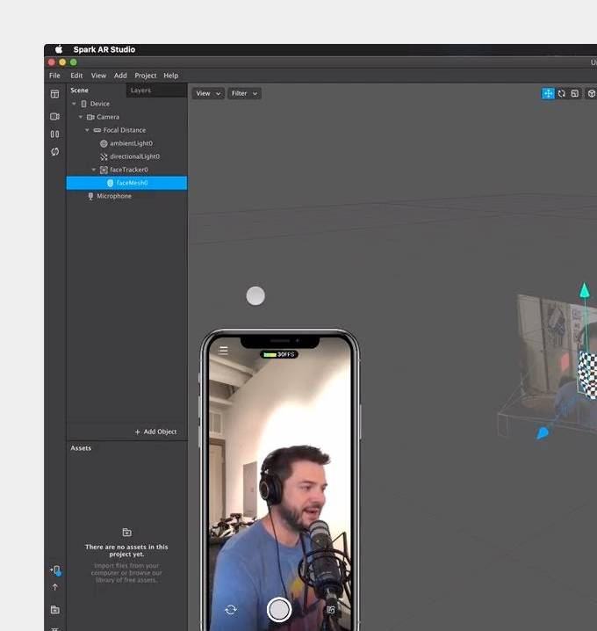Select the Scale manipulator tool

pos(575,93)
